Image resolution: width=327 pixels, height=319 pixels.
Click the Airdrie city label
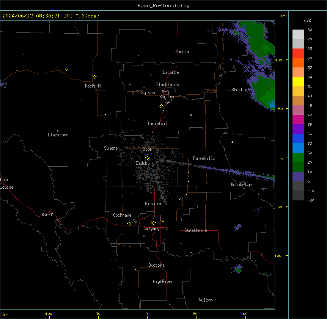pyautogui.click(x=153, y=203)
